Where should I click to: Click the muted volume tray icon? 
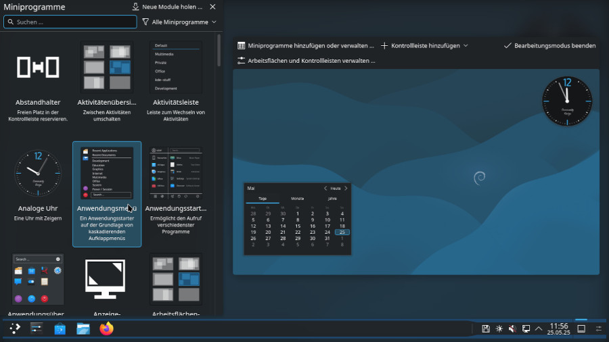coord(512,328)
